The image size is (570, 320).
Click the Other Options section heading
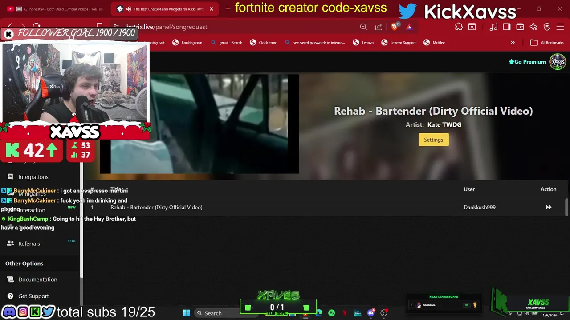click(x=24, y=264)
